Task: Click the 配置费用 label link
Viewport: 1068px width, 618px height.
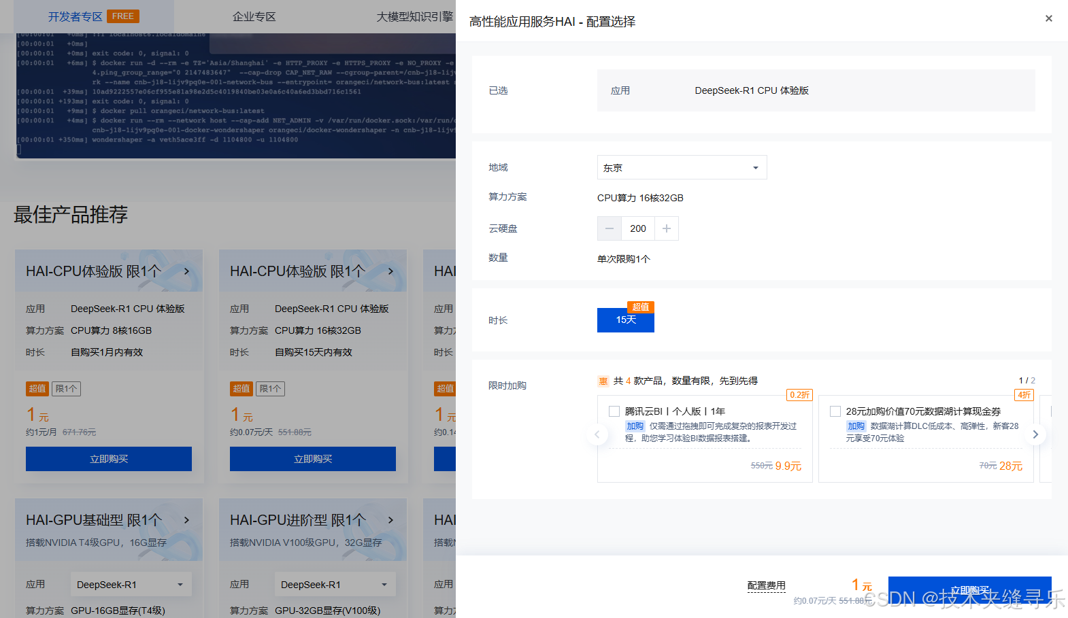Action: tap(766, 585)
